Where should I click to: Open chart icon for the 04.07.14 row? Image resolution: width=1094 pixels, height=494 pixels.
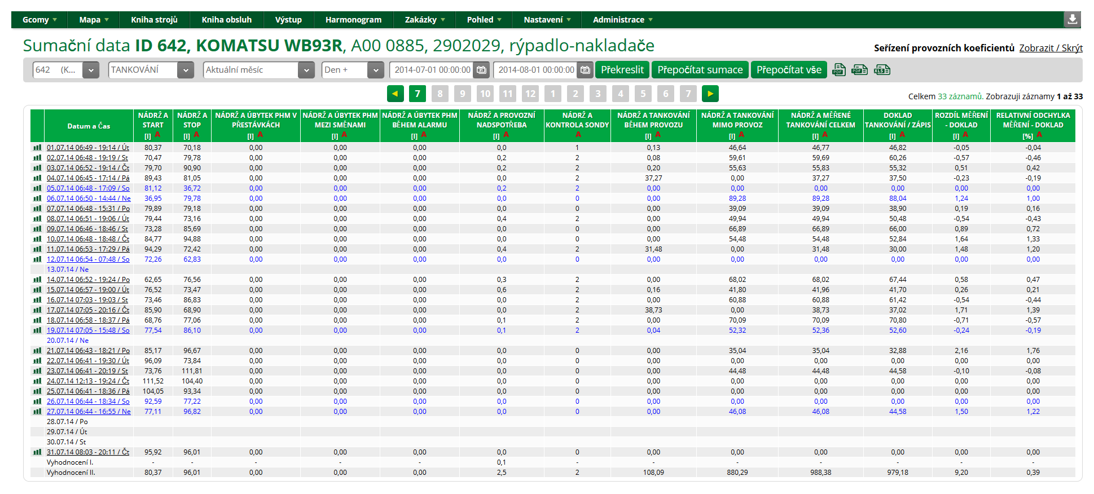37,178
